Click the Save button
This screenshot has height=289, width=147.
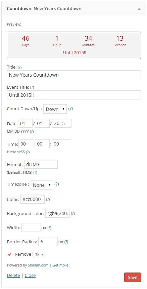[x=133, y=277]
